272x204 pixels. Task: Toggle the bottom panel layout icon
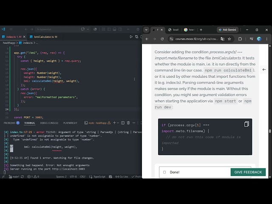[114, 29]
